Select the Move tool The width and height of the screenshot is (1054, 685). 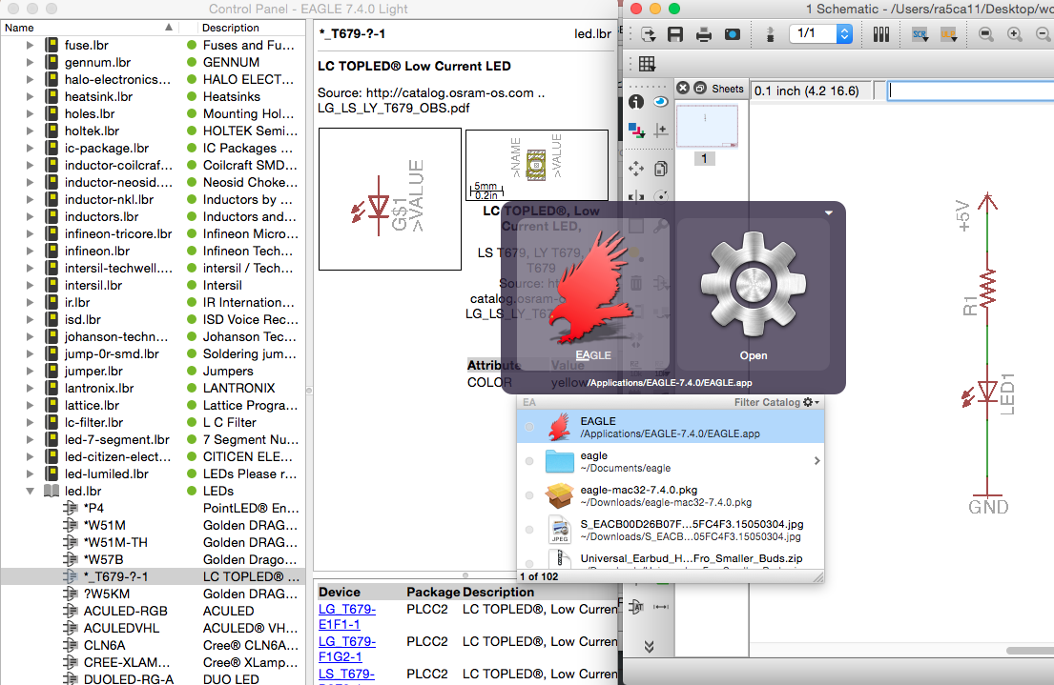(636, 168)
